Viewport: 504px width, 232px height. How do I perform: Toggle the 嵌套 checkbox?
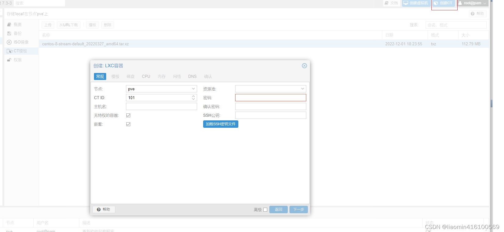pyautogui.click(x=128, y=124)
